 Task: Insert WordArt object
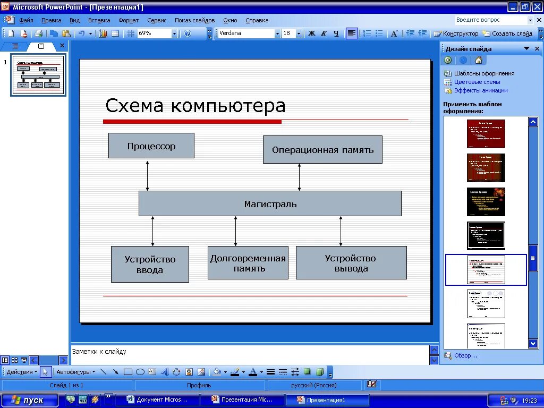[165, 372]
